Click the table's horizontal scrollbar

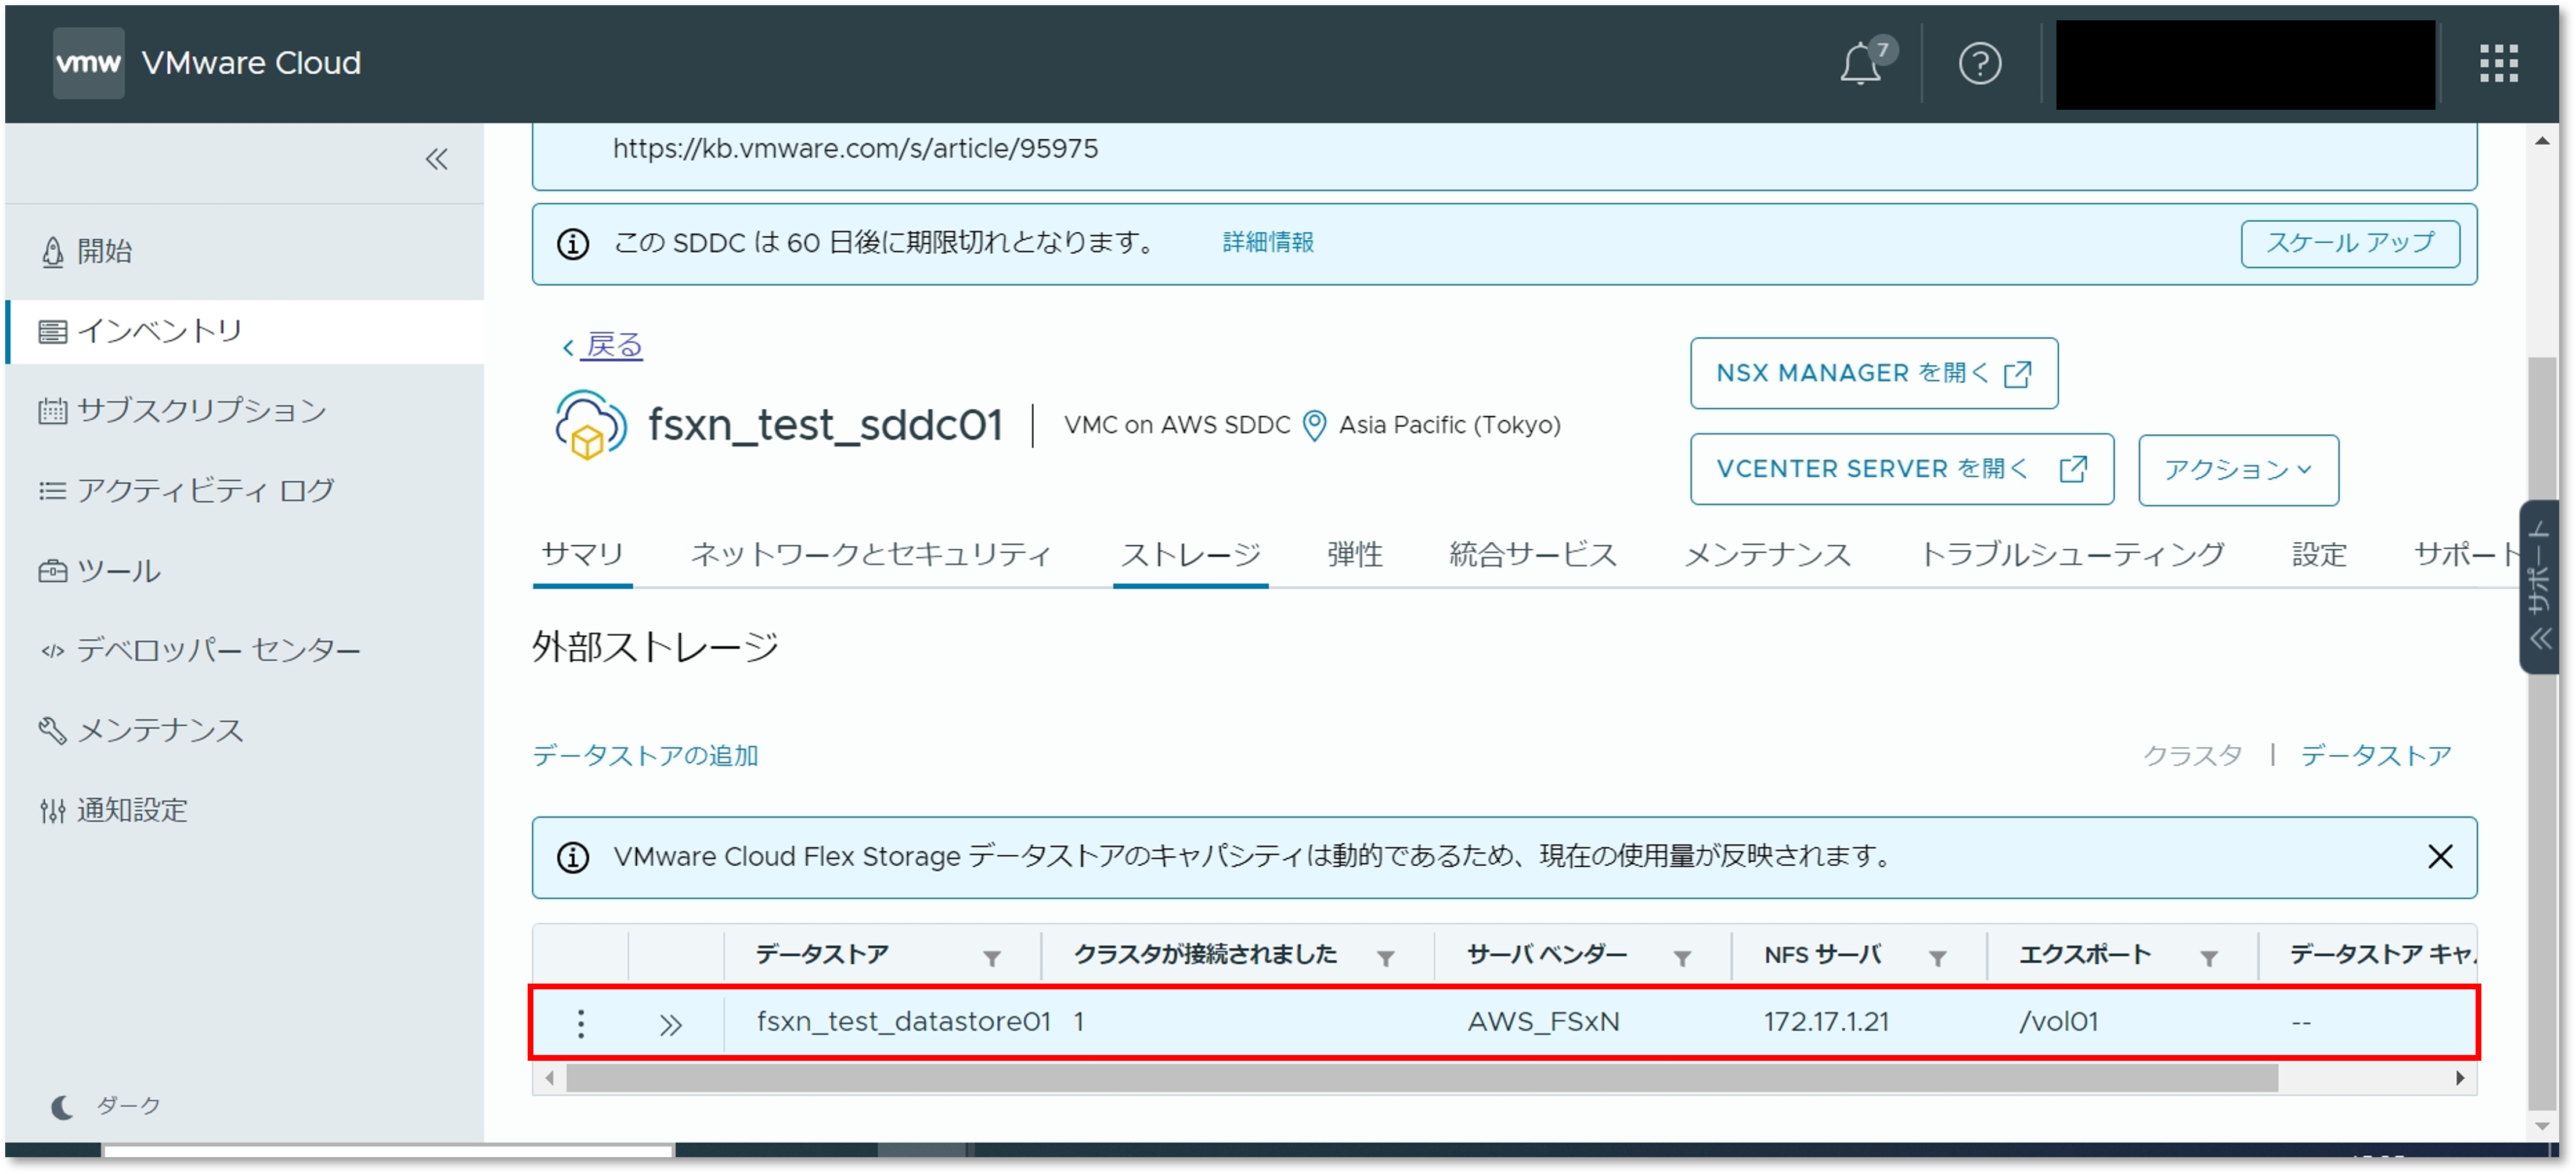[x=1421, y=1078]
